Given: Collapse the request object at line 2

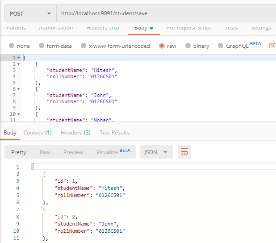Looking at the screenshot, I should pos(18,64).
